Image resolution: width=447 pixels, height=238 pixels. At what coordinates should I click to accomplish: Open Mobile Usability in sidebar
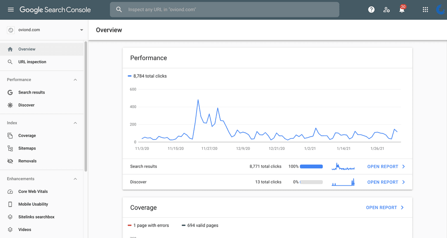[x=42, y=204]
